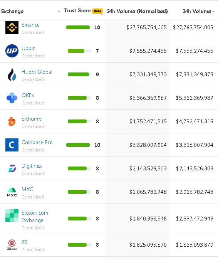Sort by 24h Volume column header
This screenshot has height=259, width=218.
pyautogui.click(x=197, y=11)
